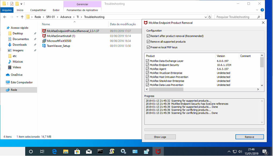Select McAfeeEndpointProductRemoval_2.3.1.37 file icon
The image size is (273, 156).
pyautogui.click(x=44, y=31)
